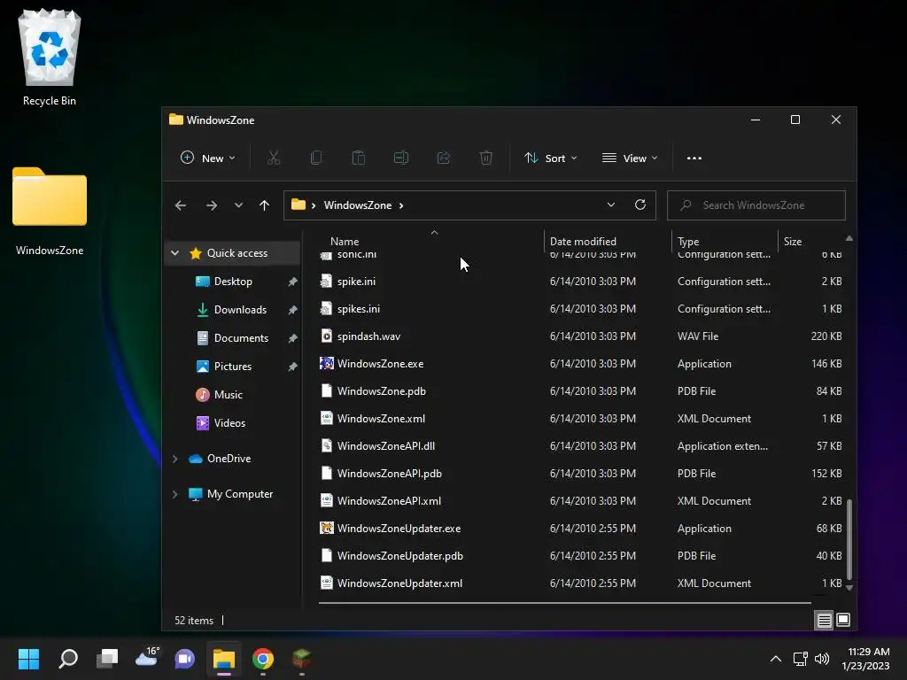Image resolution: width=907 pixels, height=680 pixels.
Task: Open clock and date in taskbar
Action: click(x=866, y=659)
